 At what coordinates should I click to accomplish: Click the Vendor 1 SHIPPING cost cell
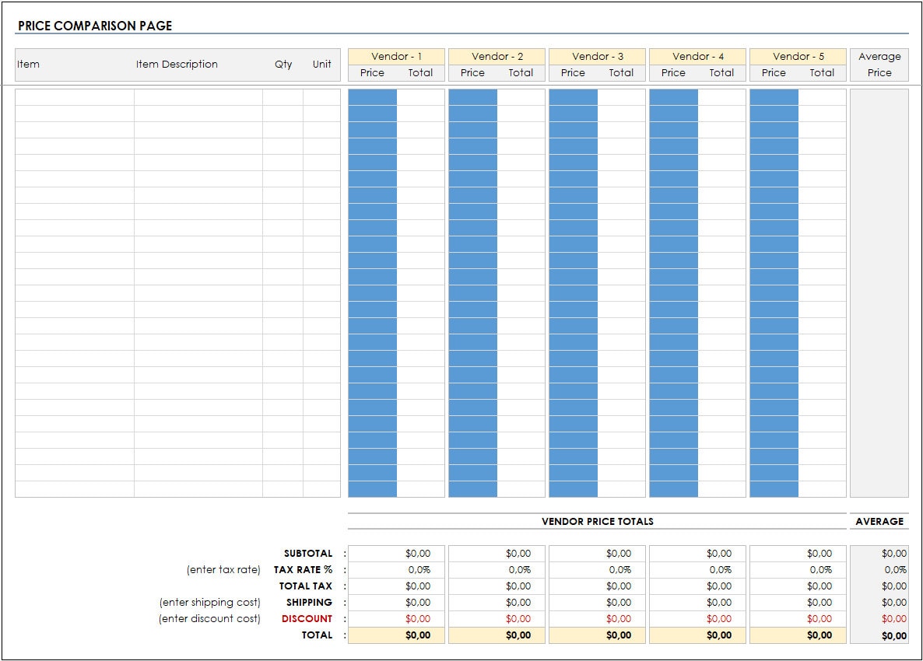[x=397, y=602]
